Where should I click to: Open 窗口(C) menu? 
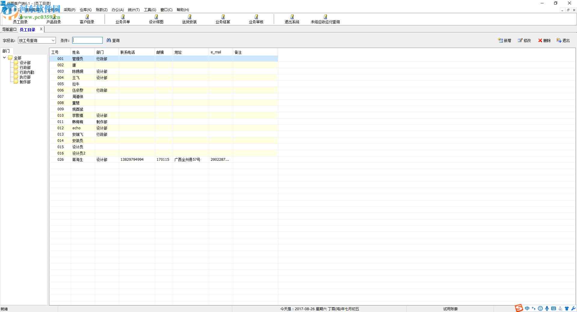point(166,10)
